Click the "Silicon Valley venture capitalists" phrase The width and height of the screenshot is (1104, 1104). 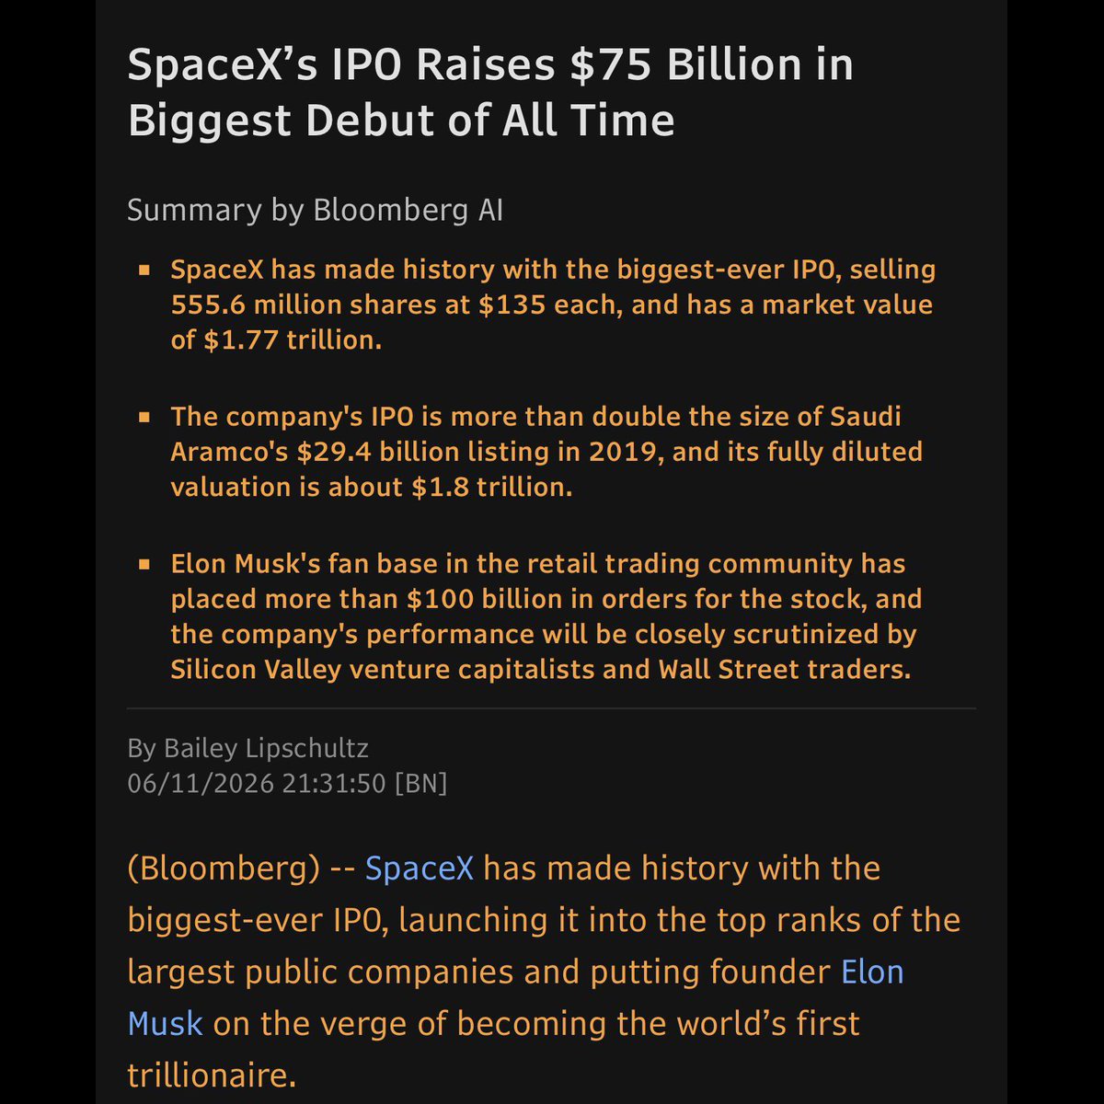tap(383, 670)
